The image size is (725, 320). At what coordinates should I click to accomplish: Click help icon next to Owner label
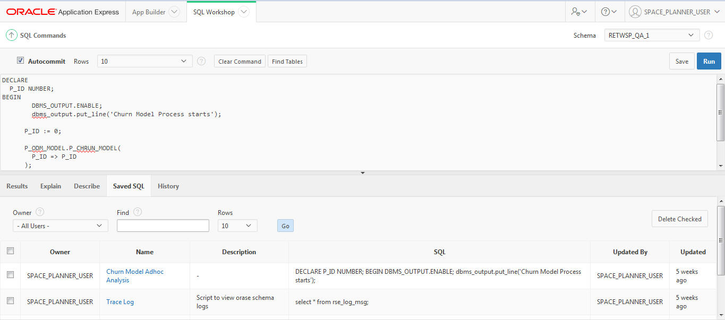[x=40, y=212]
